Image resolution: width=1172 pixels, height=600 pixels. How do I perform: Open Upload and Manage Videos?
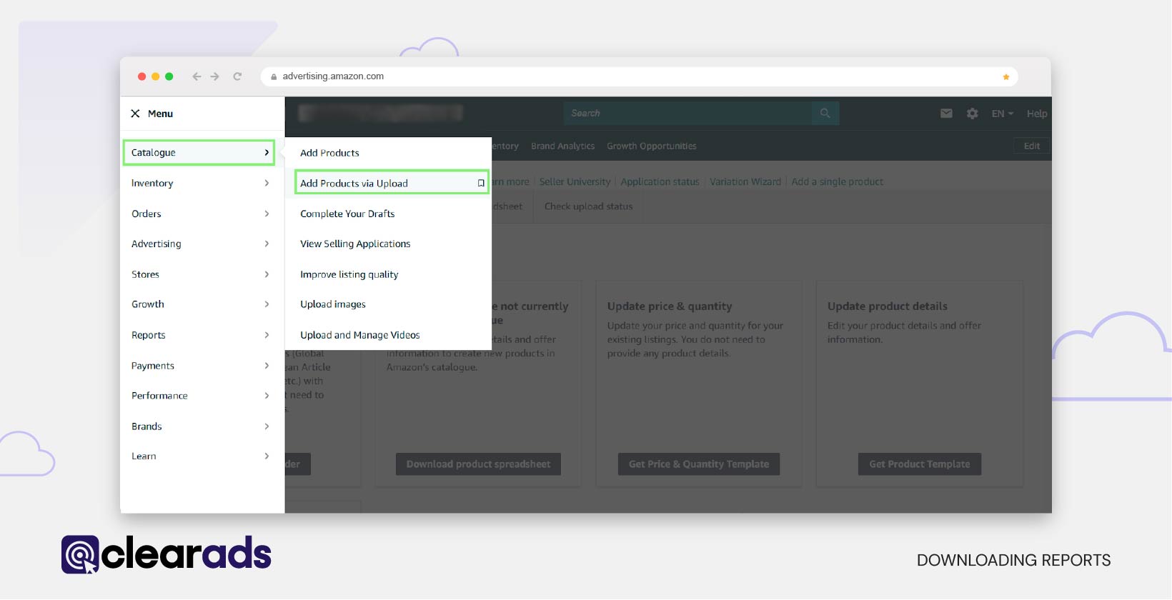359,335
